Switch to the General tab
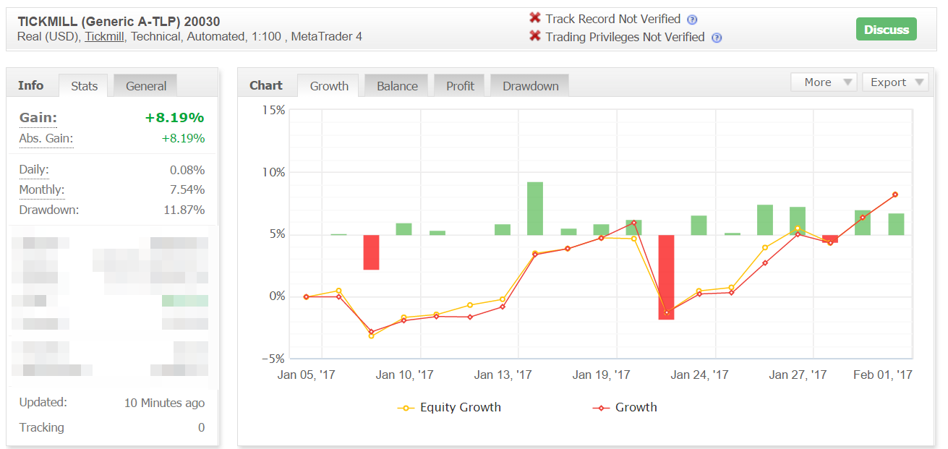 [x=146, y=85]
